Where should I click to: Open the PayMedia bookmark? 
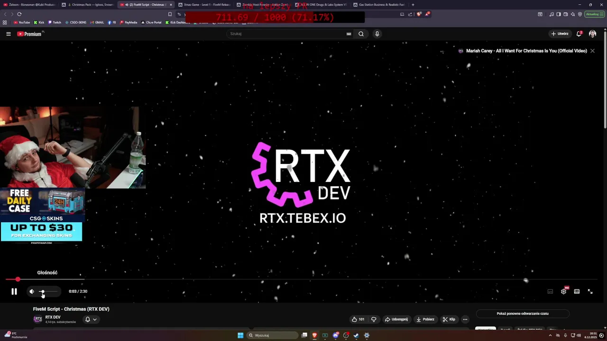[129, 22]
